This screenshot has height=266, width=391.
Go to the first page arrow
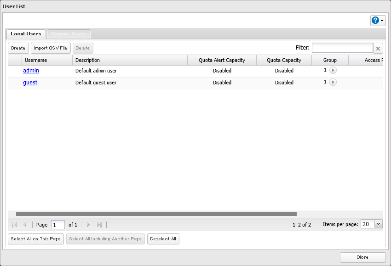[x=14, y=225]
